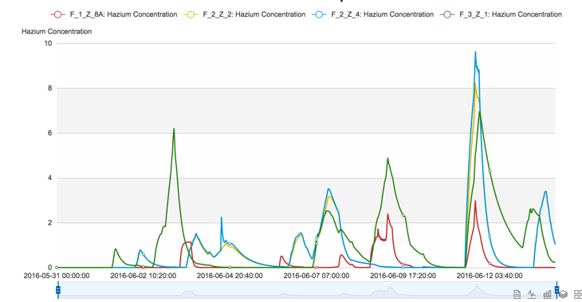This screenshot has height=302, width=582.
Task: Click the left data zoom handle
Action: (x=58, y=290)
